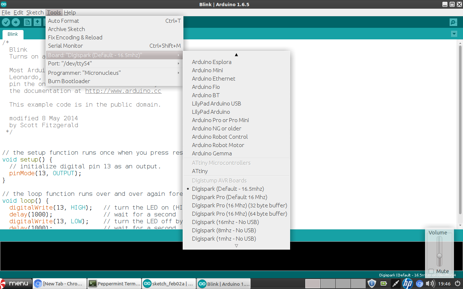The width and height of the screenshot is (463, 289).
Task: Click Blink | Arduino taskbar button
Action: pyautogui.click(x=224, y=284)
